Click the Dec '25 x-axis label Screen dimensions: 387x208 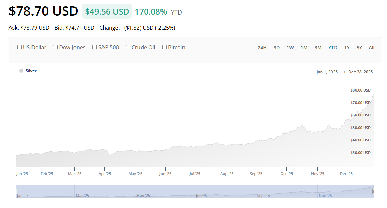[x=346, y=174]
